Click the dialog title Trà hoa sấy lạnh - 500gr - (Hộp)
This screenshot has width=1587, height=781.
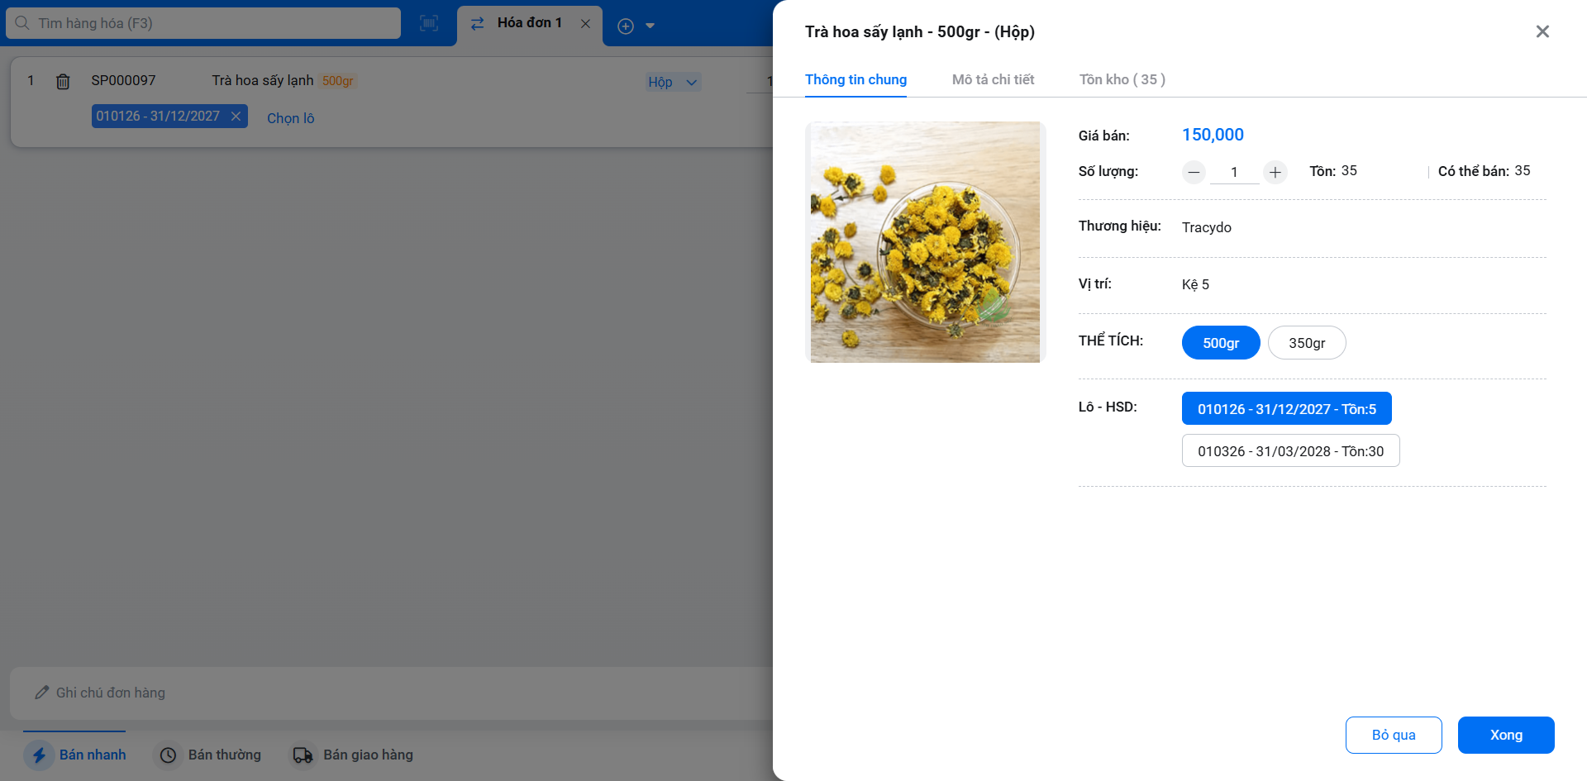(x=920, y=31)
